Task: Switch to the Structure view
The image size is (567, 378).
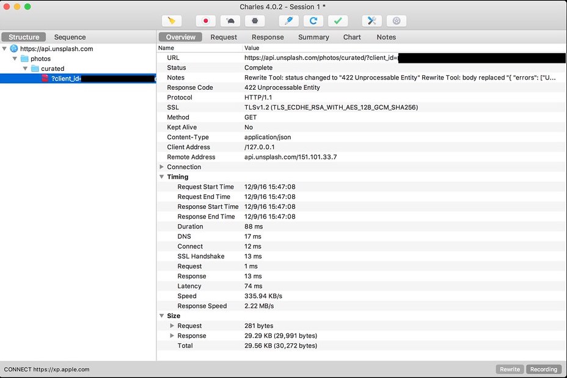Action: 24,37
